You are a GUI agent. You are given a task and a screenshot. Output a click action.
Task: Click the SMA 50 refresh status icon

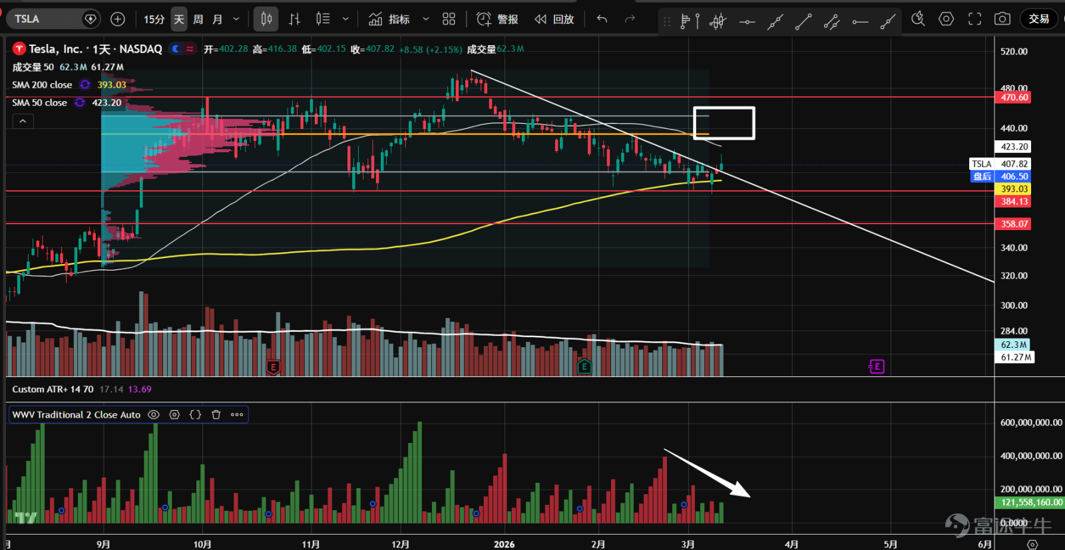(80, 102)
